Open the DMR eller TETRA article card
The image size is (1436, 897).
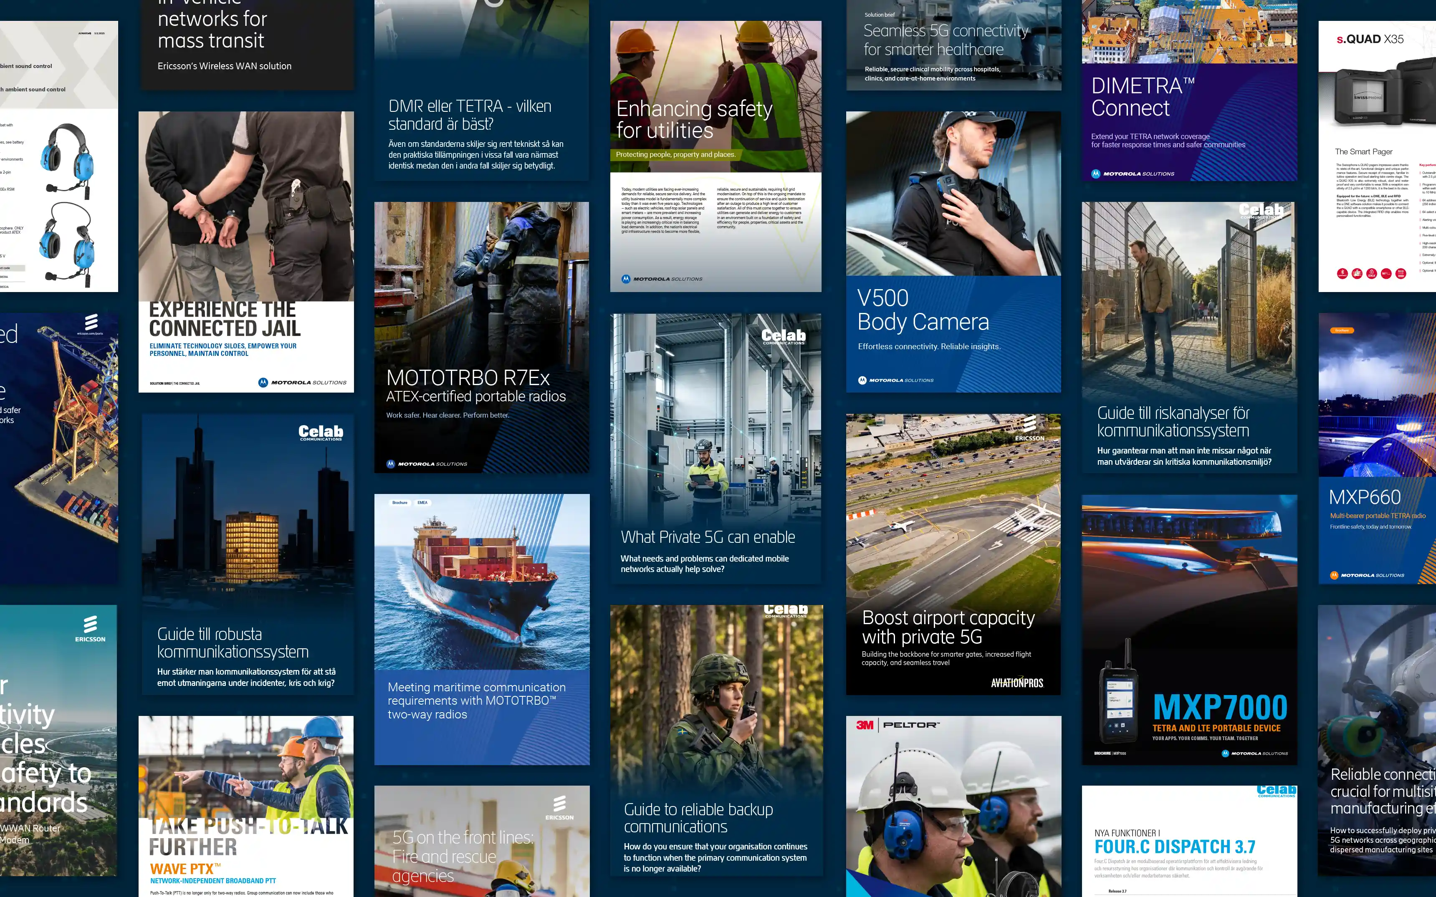tap(482, 90)
